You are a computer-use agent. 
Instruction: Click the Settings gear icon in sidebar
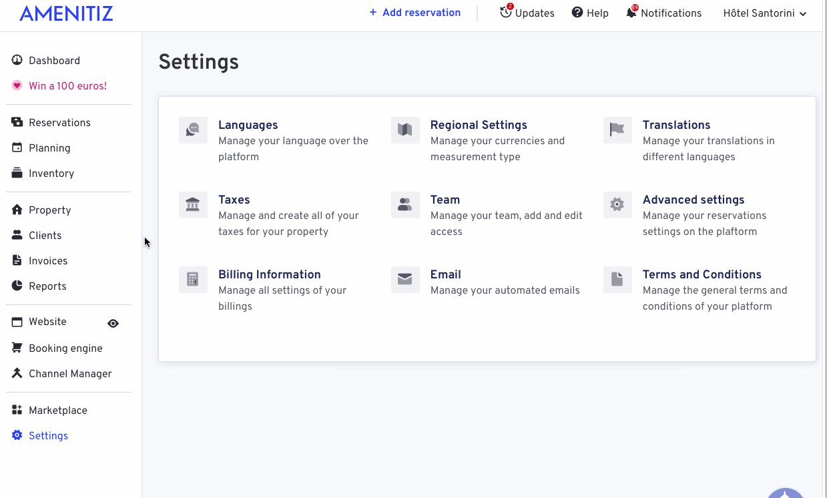click(17, 435)
